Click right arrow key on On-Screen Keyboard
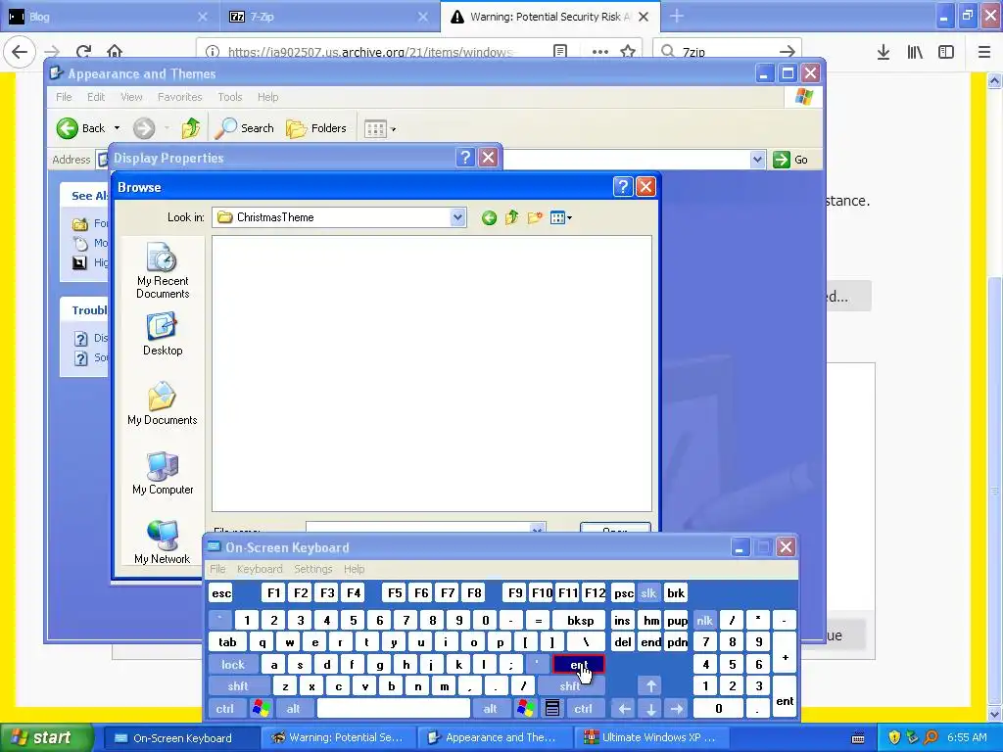 coord(677,709)
